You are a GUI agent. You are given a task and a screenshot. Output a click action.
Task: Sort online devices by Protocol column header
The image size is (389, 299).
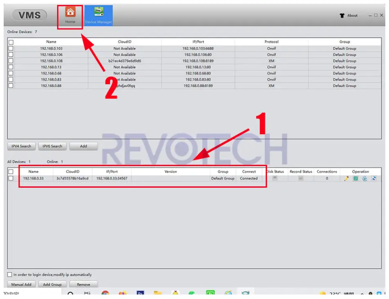pos(271,42)
